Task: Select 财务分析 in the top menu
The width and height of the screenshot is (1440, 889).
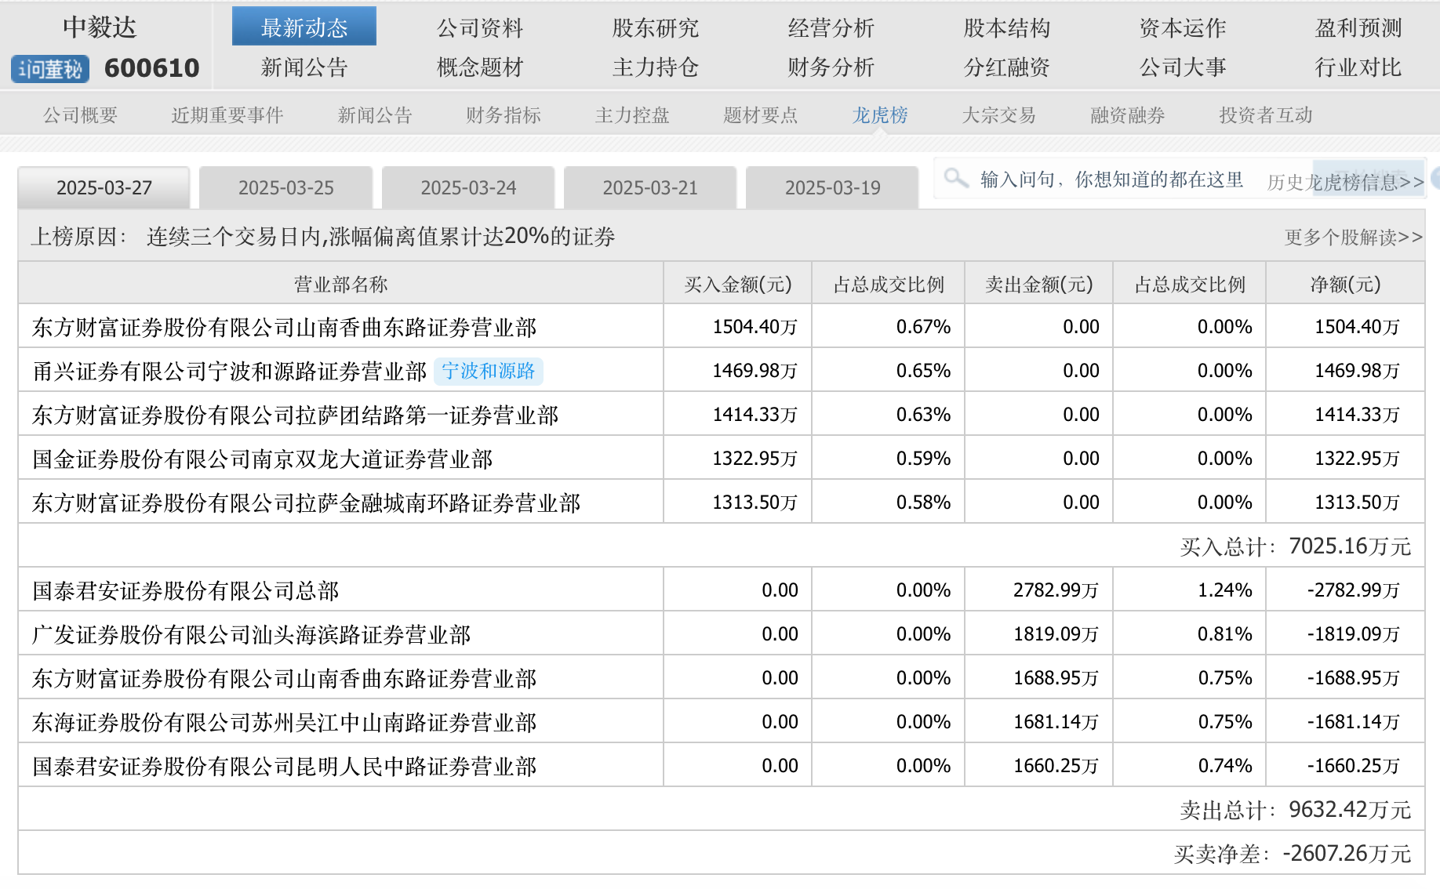Action: click(x=831, y=67)
